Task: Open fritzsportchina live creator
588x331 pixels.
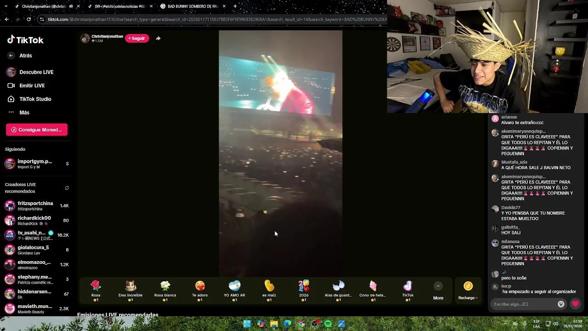Action: click(x=37, y=205)
